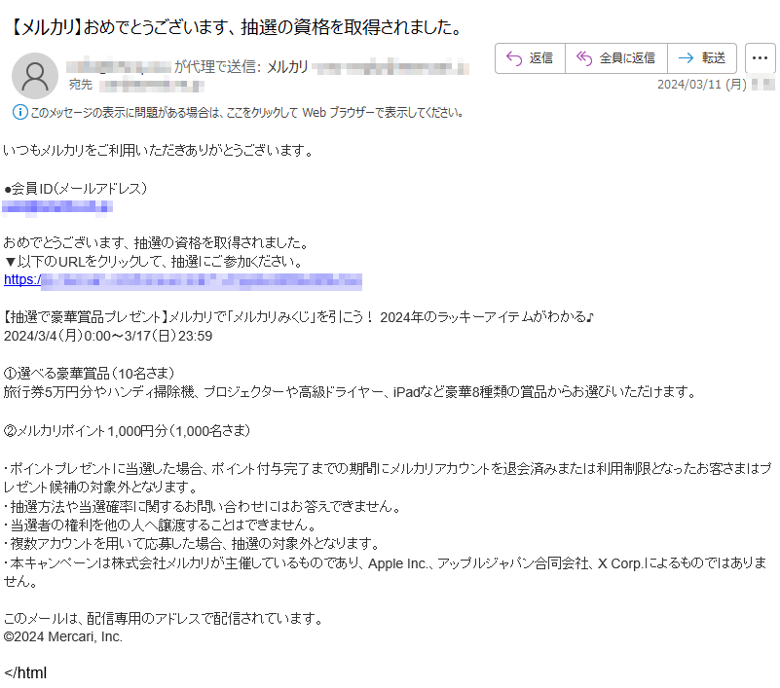Click the note 抽選方法や当選確率に関するお問い合わせ
The height and width of the screenshot is (688, 780).
(x=203, y=507)
